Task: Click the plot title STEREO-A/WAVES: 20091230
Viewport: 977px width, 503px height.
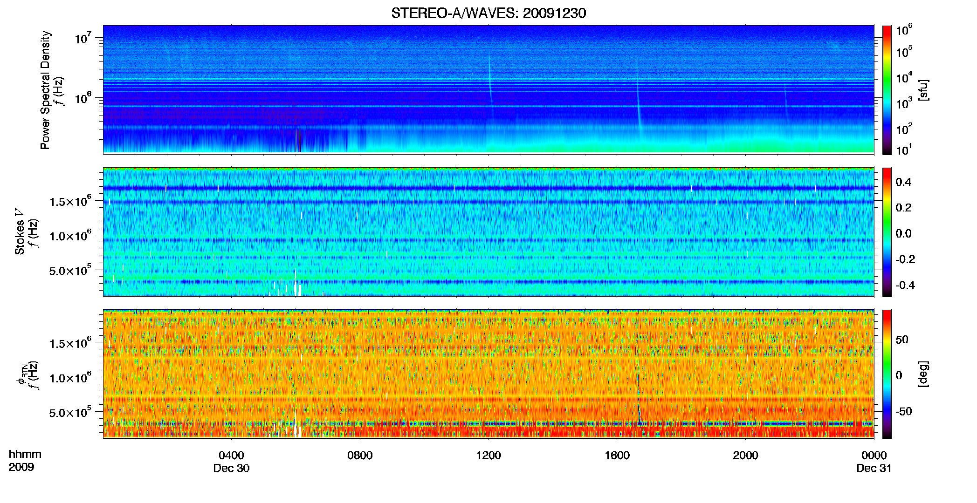Action: pos(488,13)
